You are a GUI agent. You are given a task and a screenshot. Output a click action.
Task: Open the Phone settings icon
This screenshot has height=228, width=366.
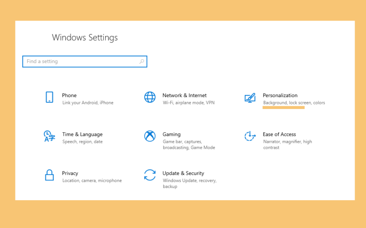tap(49, 97)
